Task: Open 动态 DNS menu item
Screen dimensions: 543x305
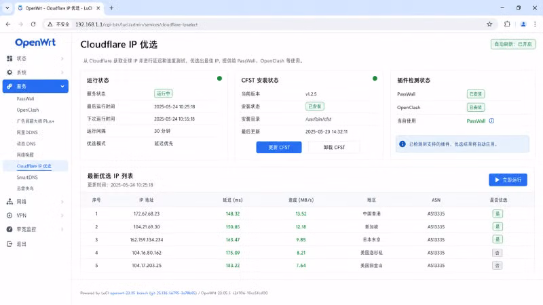Action: 26,144
